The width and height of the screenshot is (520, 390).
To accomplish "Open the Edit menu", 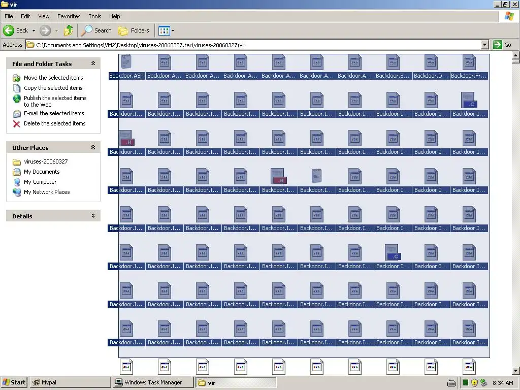I will 25,16.
